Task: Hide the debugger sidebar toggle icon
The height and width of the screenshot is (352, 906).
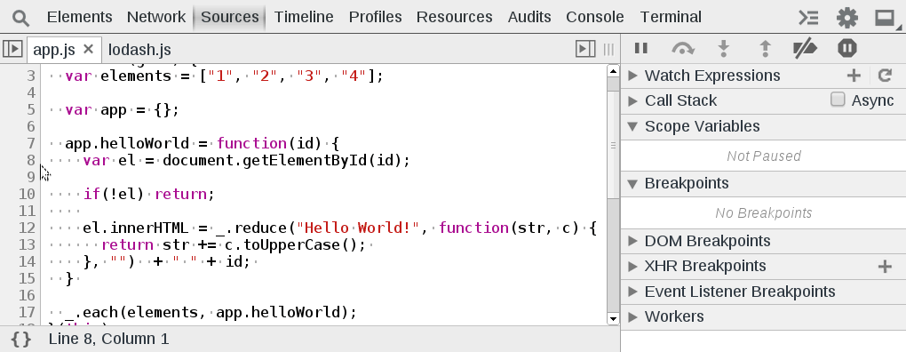Action: coord(585,49)
